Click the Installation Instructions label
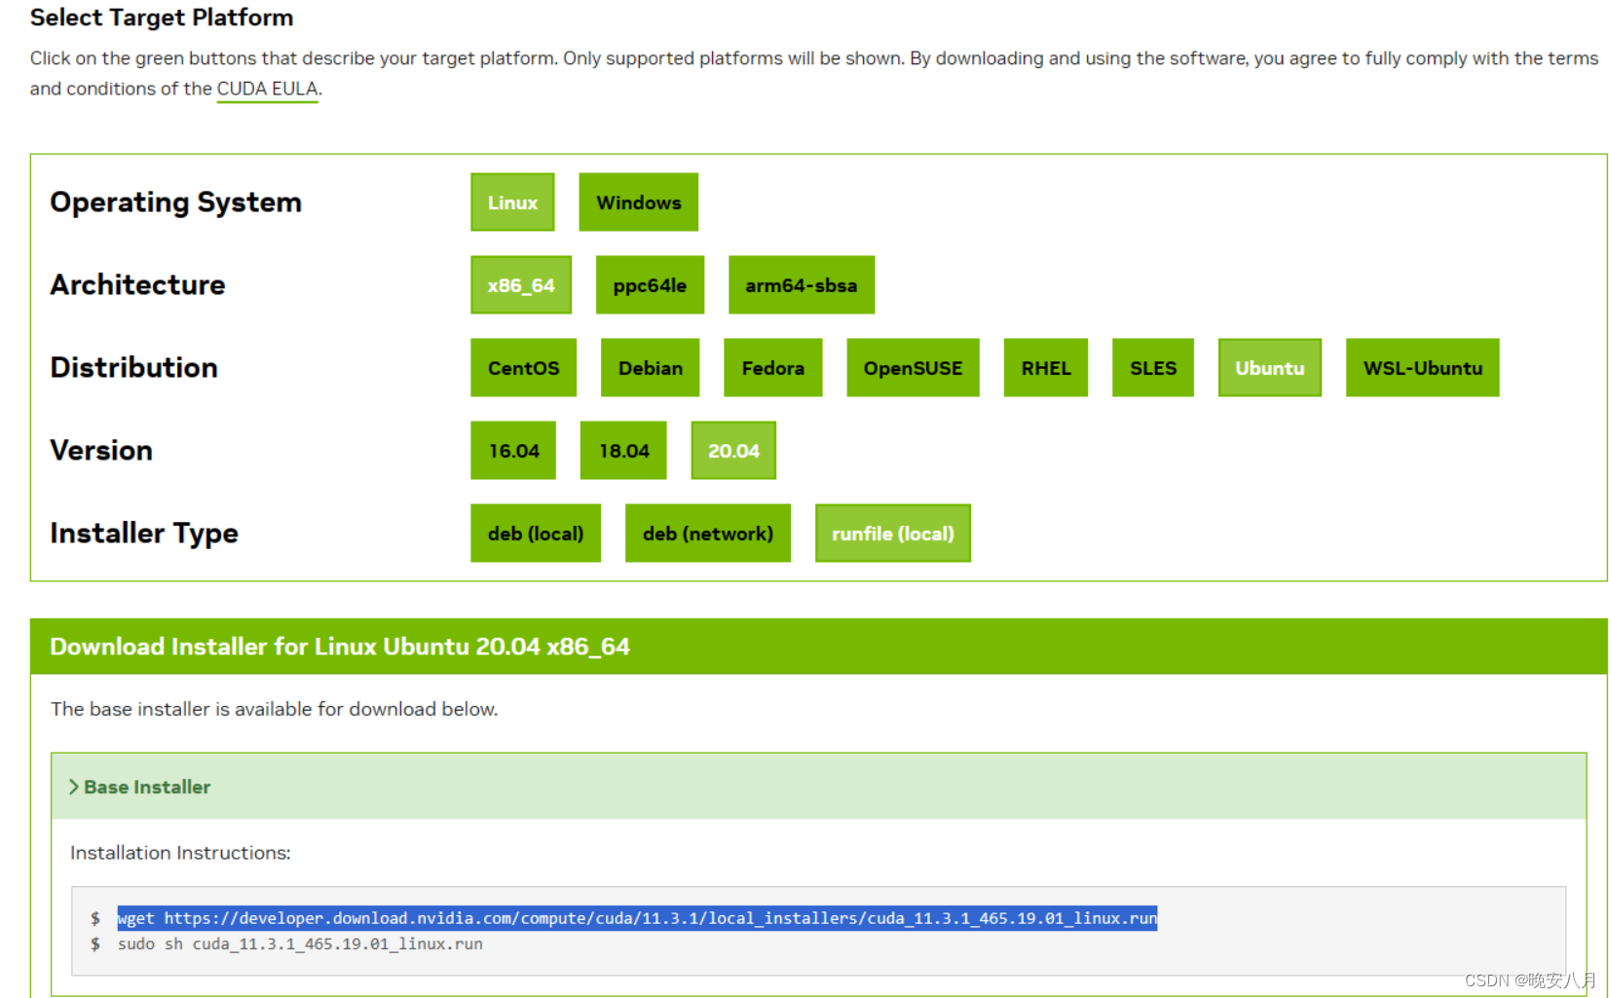Viewport: 1609px width, 998px height. [180, 853]
